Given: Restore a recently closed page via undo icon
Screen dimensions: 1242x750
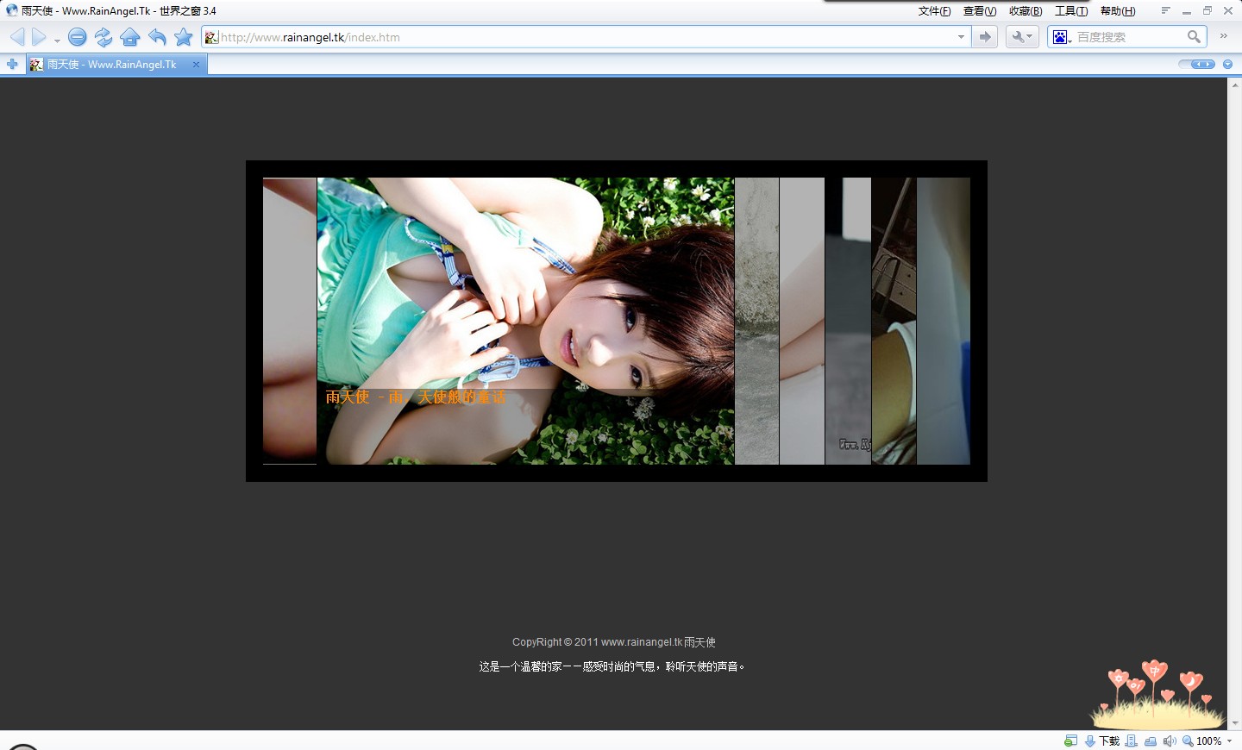Looking at the screenshot, I should 157,37.
